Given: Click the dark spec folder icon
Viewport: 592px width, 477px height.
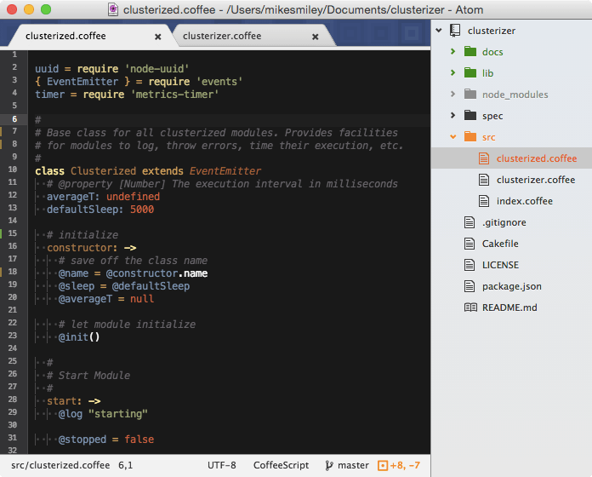Looking at the screenshot, I should coord(470,115).
